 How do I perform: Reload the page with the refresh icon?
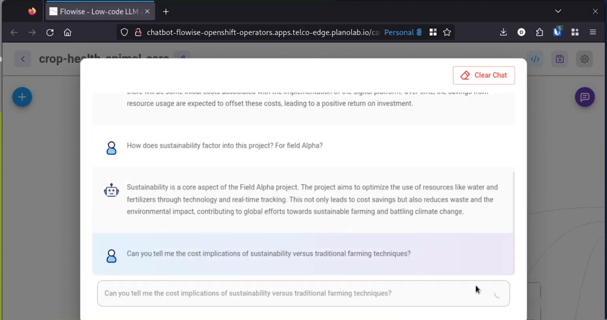tap(50, 32)
